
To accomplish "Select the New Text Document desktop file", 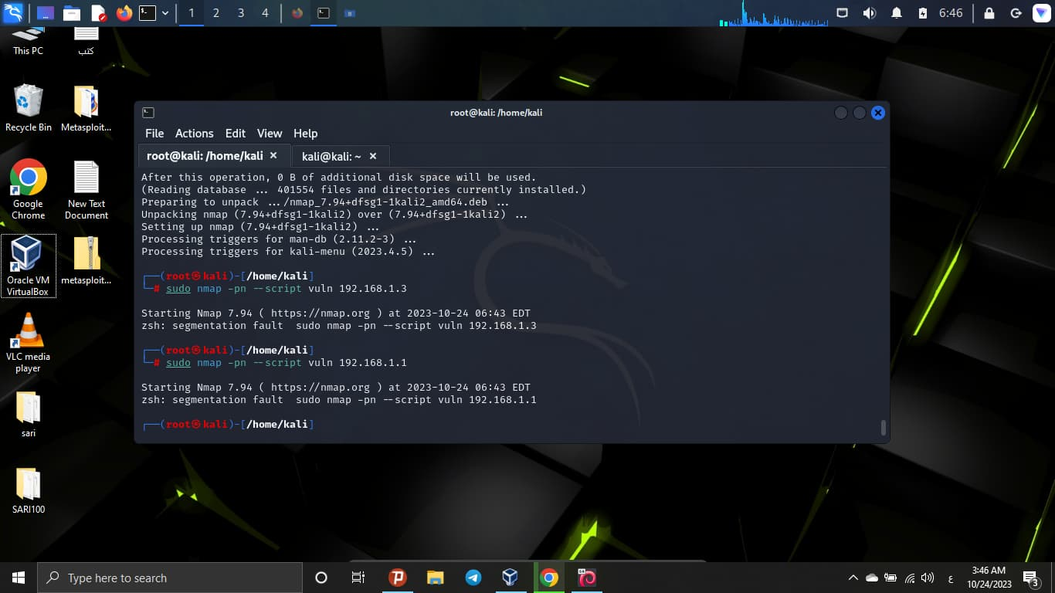I will [87, 189].
